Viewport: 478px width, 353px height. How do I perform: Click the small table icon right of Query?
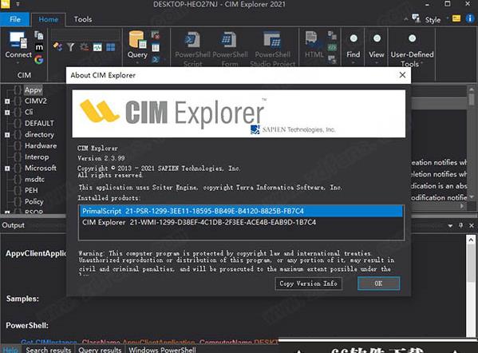156,48
